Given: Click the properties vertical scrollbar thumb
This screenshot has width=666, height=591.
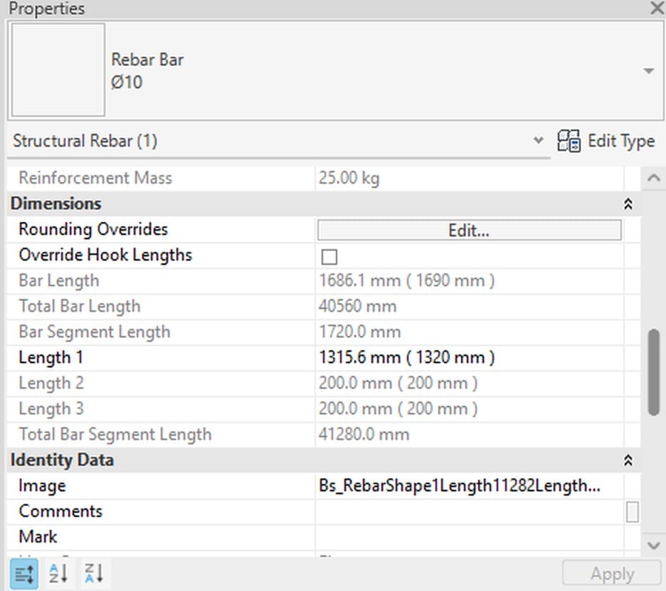Looking at the screenshot, I should [x=654, y=372].
